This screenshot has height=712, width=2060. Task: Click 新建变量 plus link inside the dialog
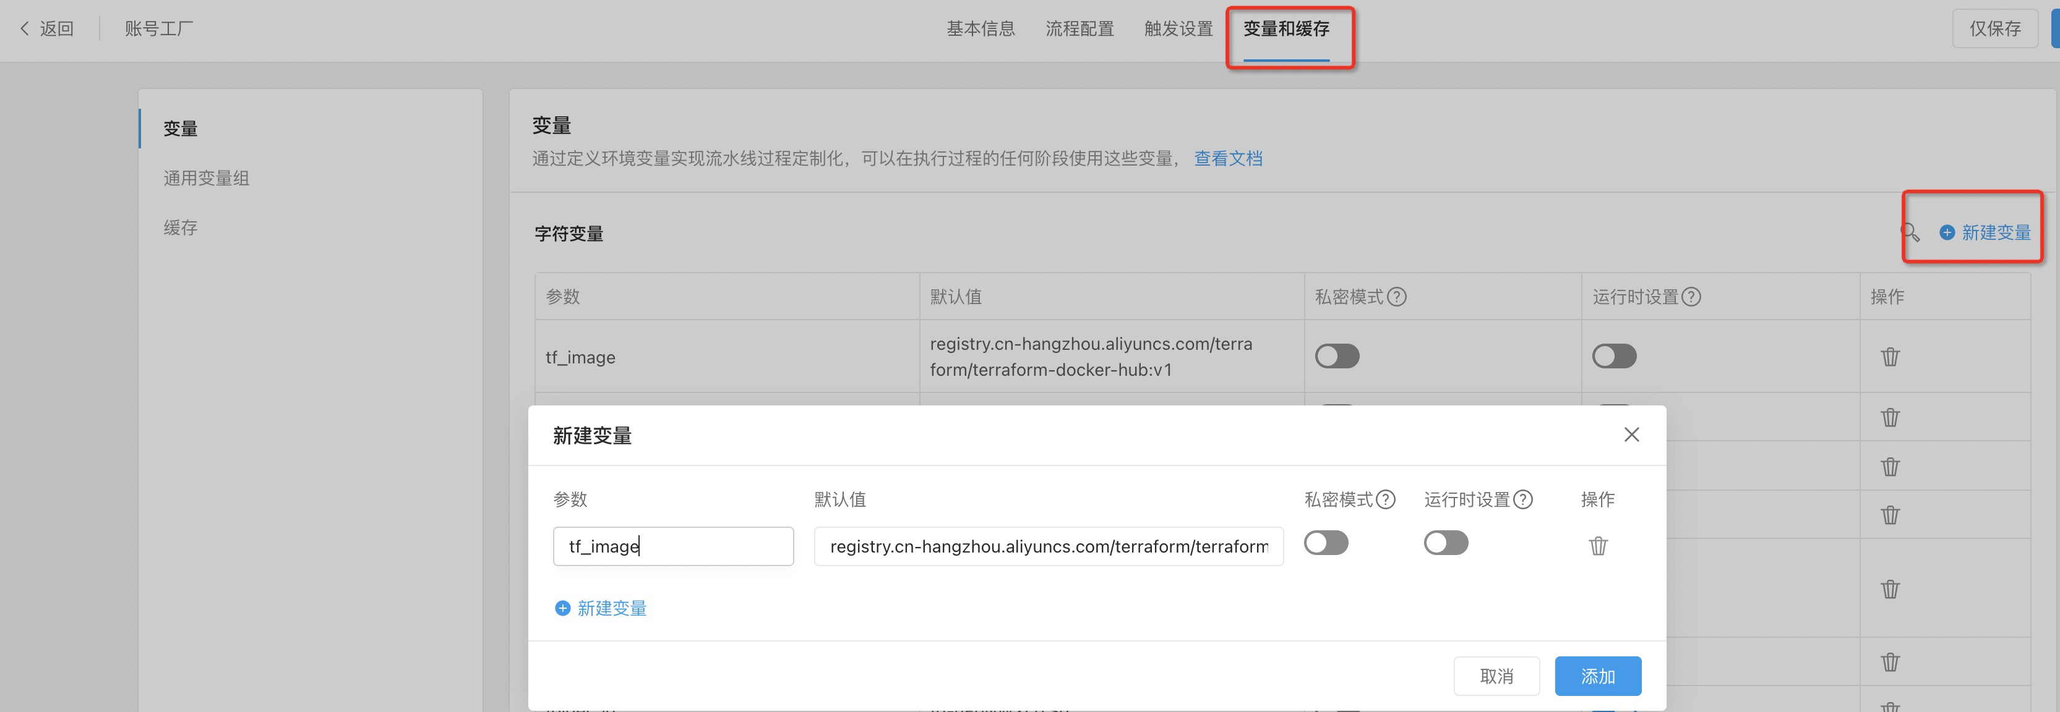click(x=601, y=608)
